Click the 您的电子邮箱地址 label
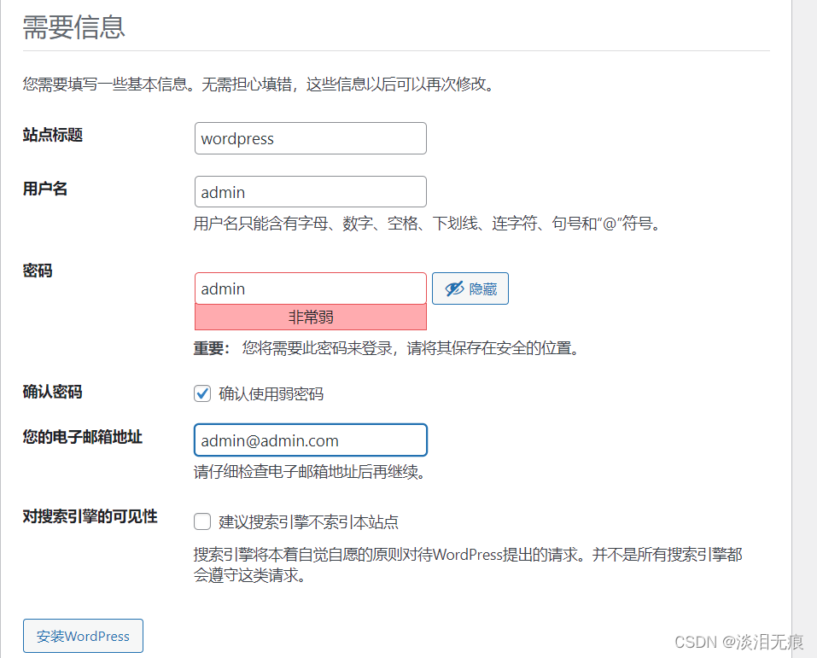Viewport: 817px width, 658px height. 82,437
